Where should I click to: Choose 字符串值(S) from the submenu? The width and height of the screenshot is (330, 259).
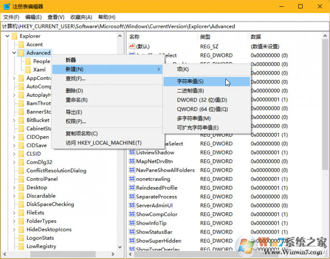(207, 81)
